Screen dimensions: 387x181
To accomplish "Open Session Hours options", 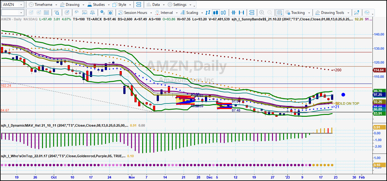I will click(x=133, y=13).
